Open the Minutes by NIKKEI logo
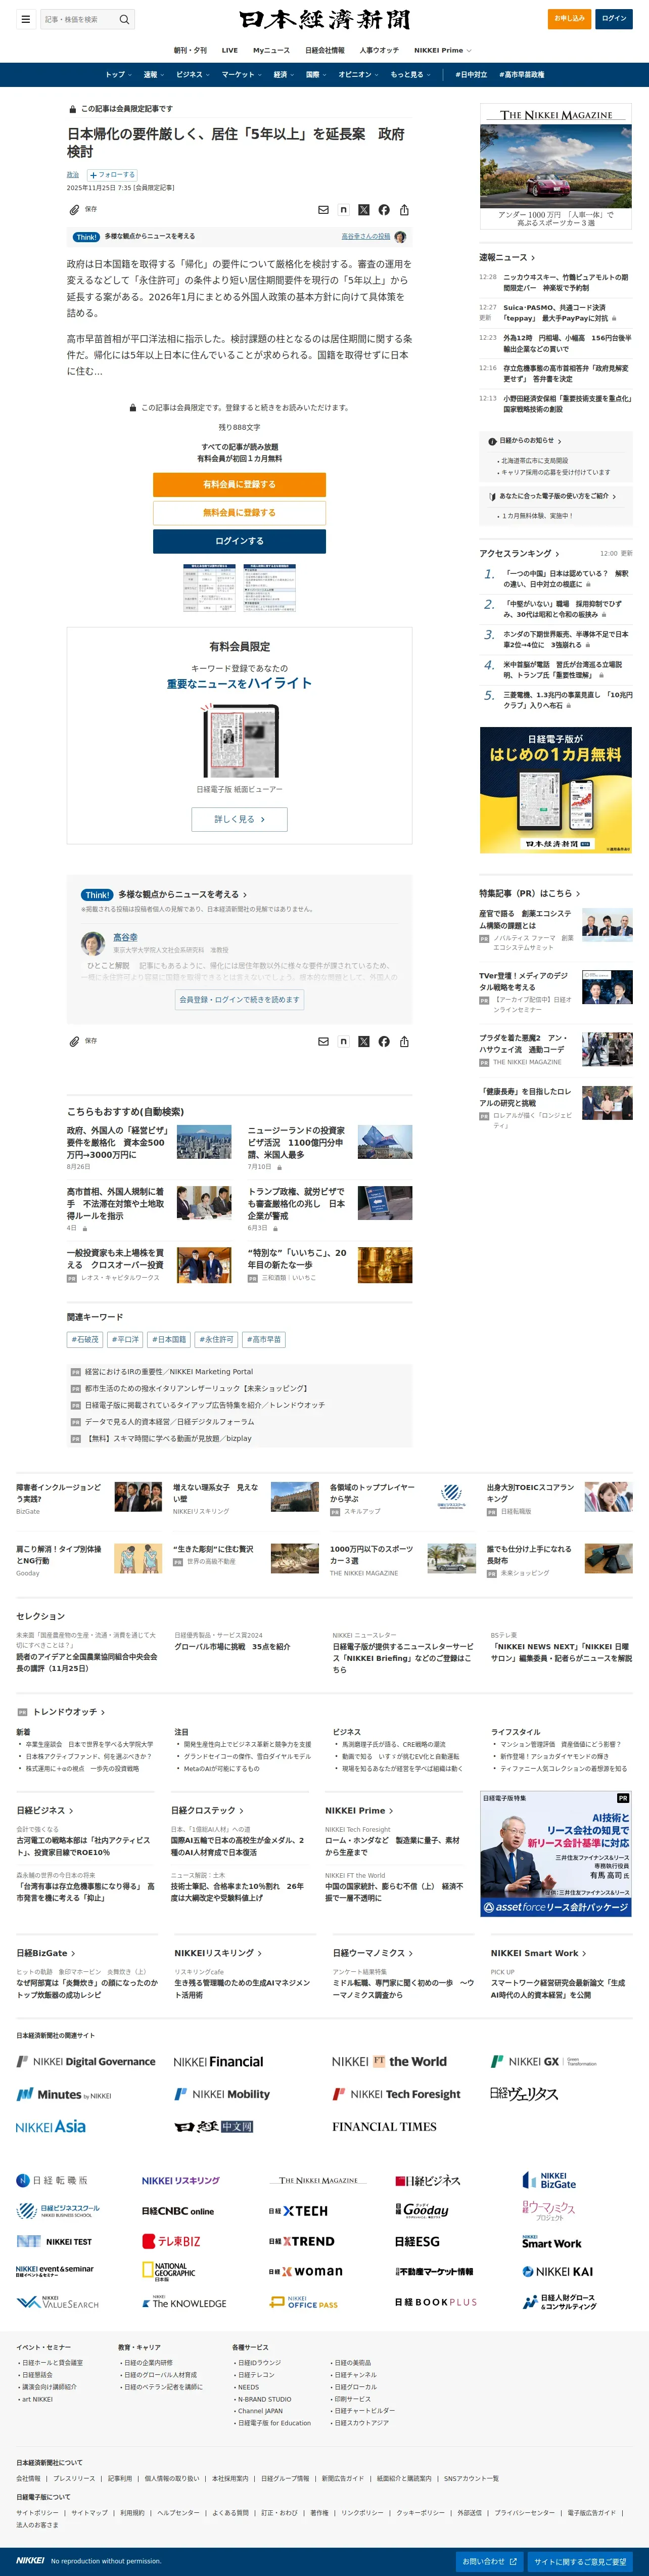 pyautogui.click(x=64, y=2094)
